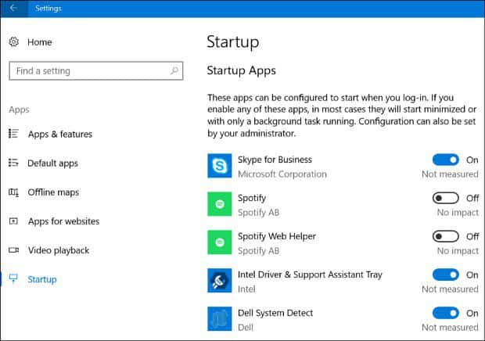Click the Apps section label in sidebar

pyautogui.click(x=20, y=109)
